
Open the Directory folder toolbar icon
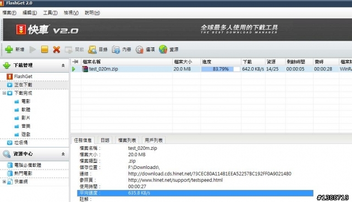pyautogui.click(x=92, y=50)
